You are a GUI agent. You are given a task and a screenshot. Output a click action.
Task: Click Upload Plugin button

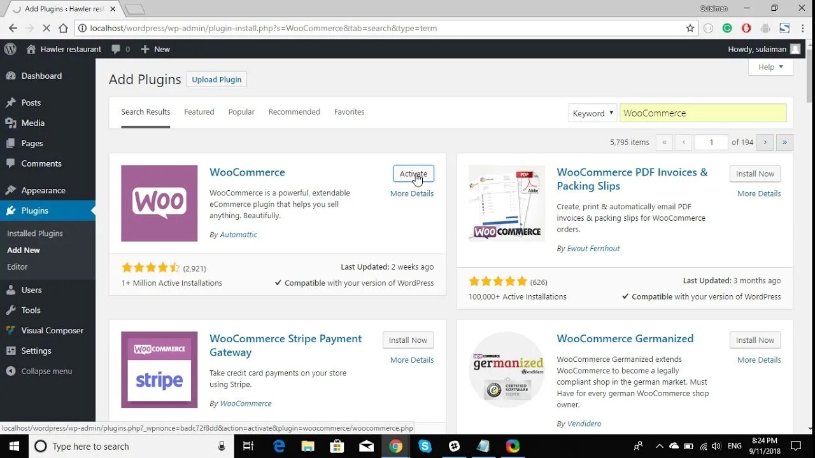(216, 80)
